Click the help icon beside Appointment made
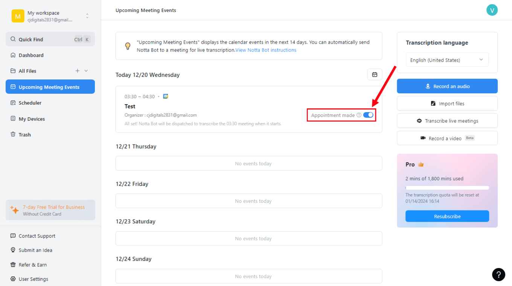512x286 pixels. click(x=359, y=115)
